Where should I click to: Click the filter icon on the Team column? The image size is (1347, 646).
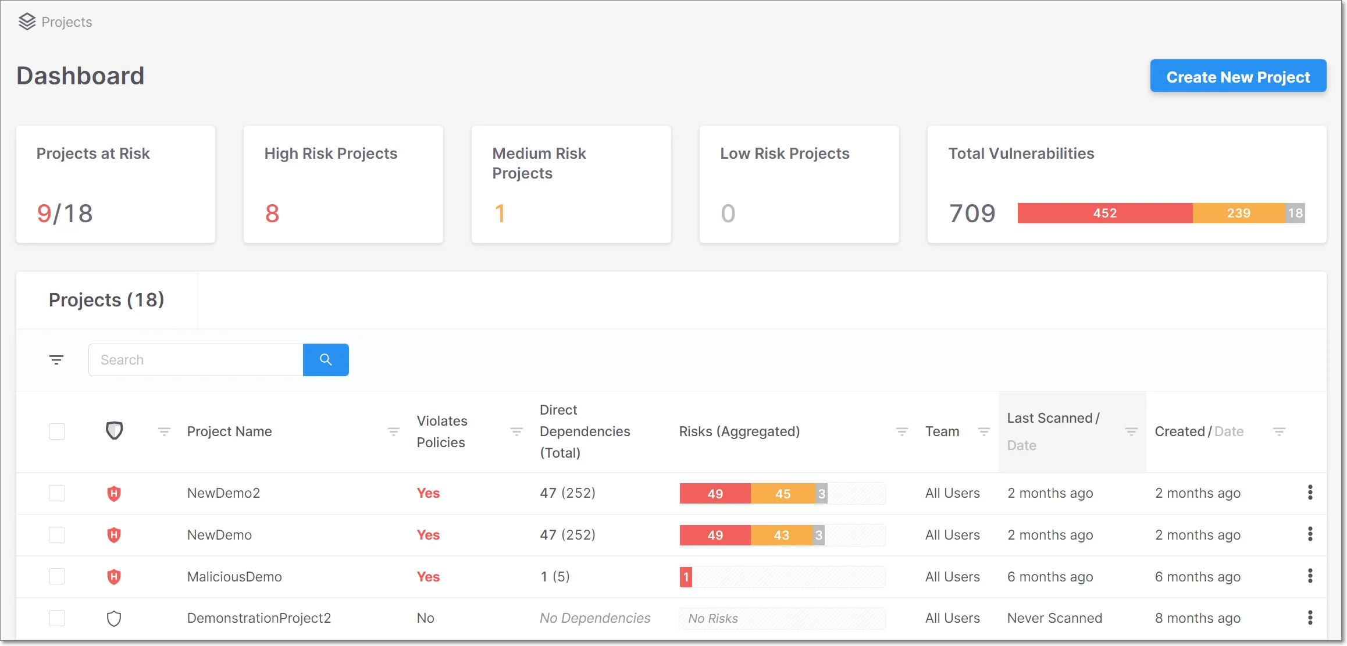point(984,431)
